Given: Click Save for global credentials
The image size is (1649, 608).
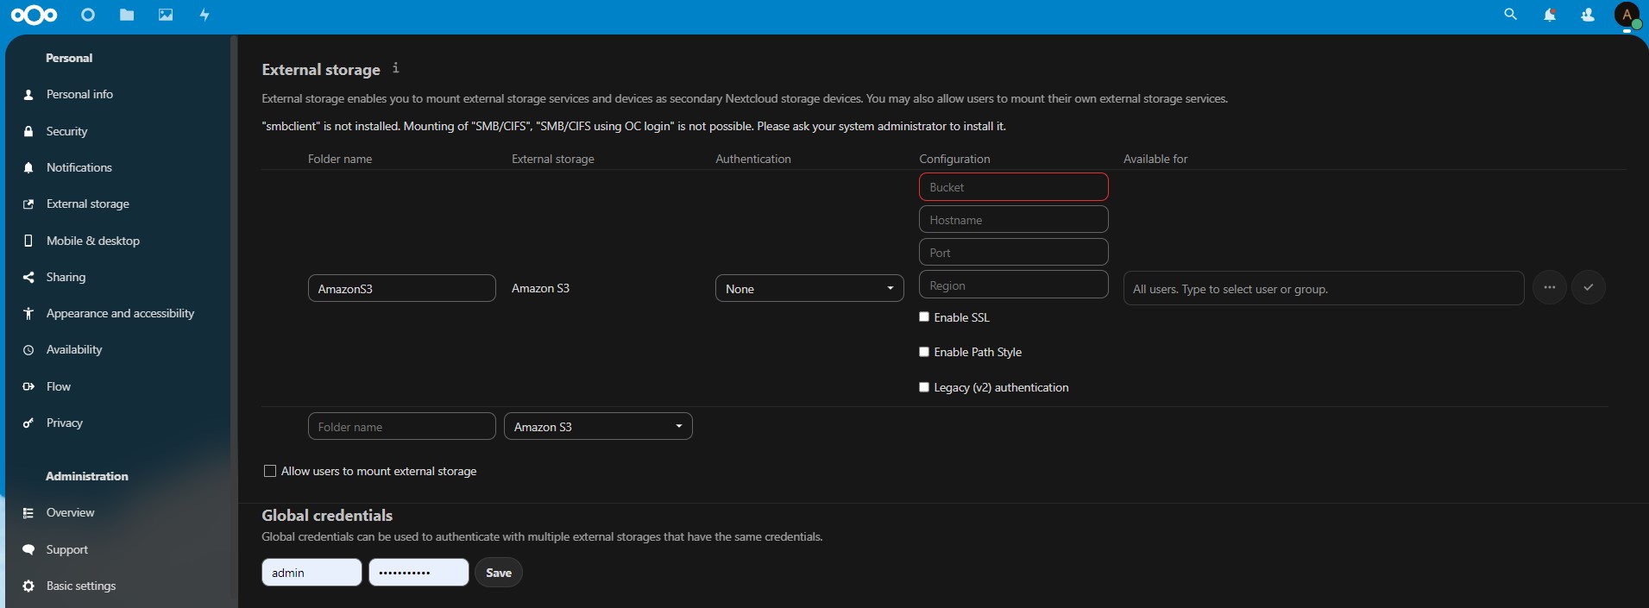Looking at the screenshot, I should (x=499, y=573).
